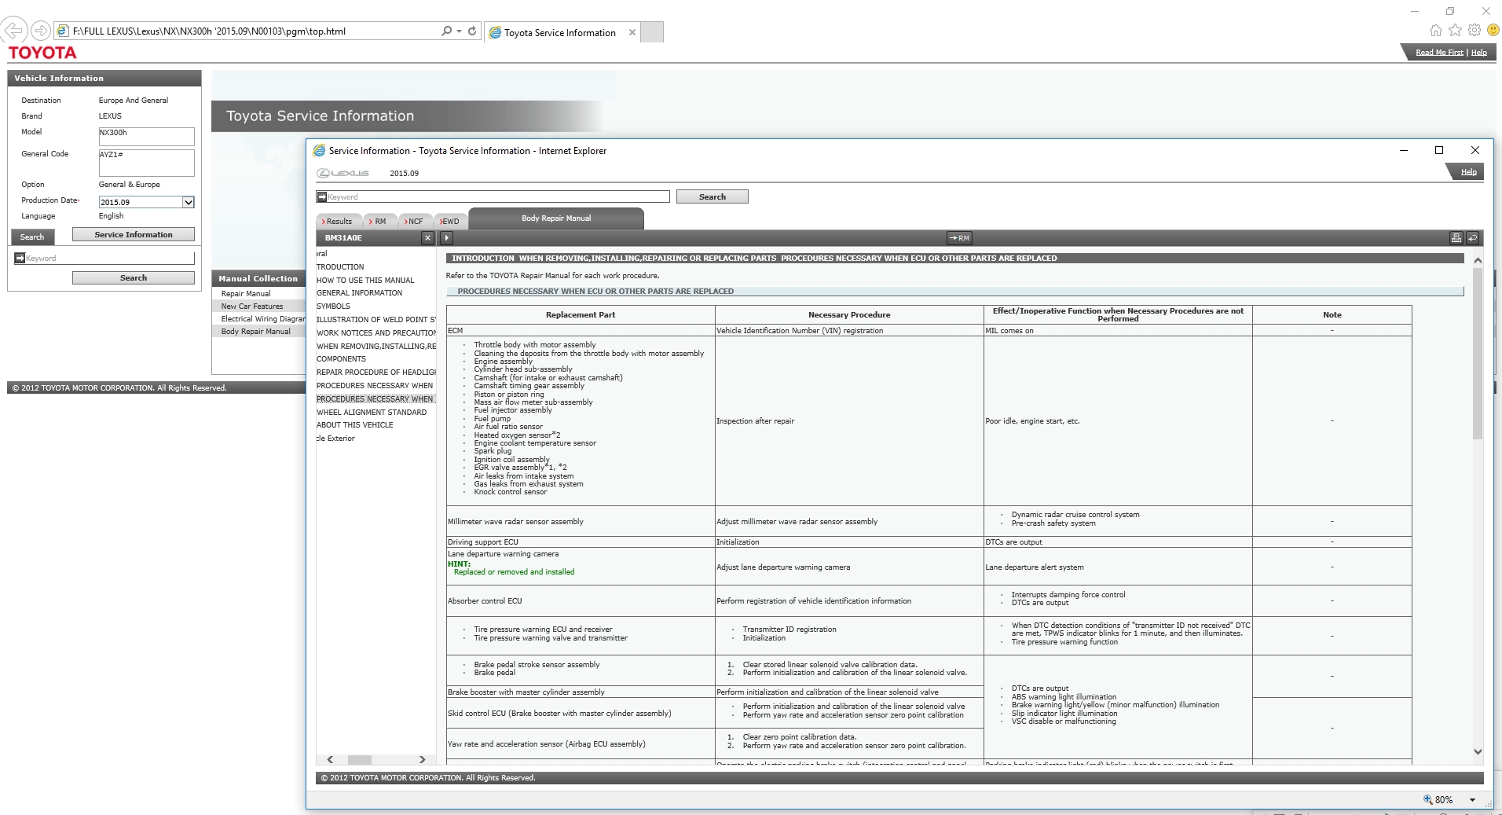Click the Keyword field in left panel
This screenshot has height=815, width=1502.
pyautogui.click(x=110, y=258)
